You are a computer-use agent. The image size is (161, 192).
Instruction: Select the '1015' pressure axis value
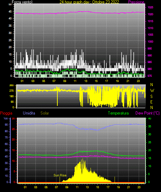(150, 21)
